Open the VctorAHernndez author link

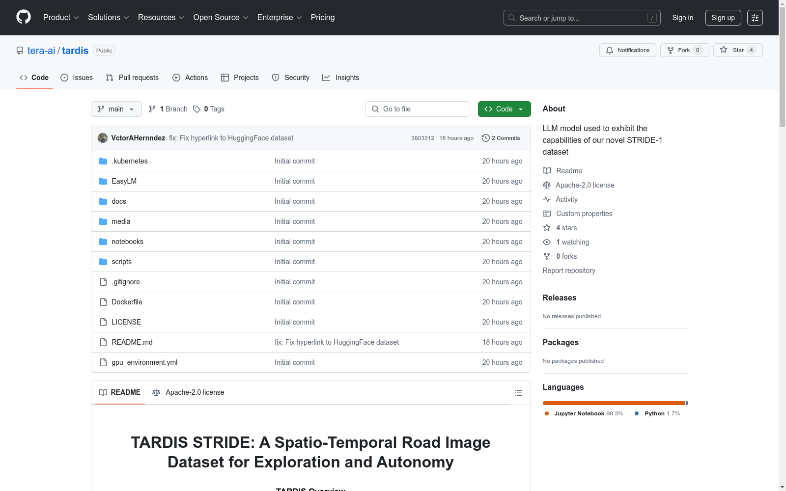click(x=138, y=138)
